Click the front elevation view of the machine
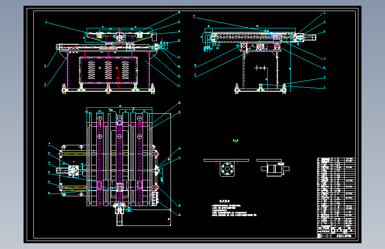 [x=112, y=53]
